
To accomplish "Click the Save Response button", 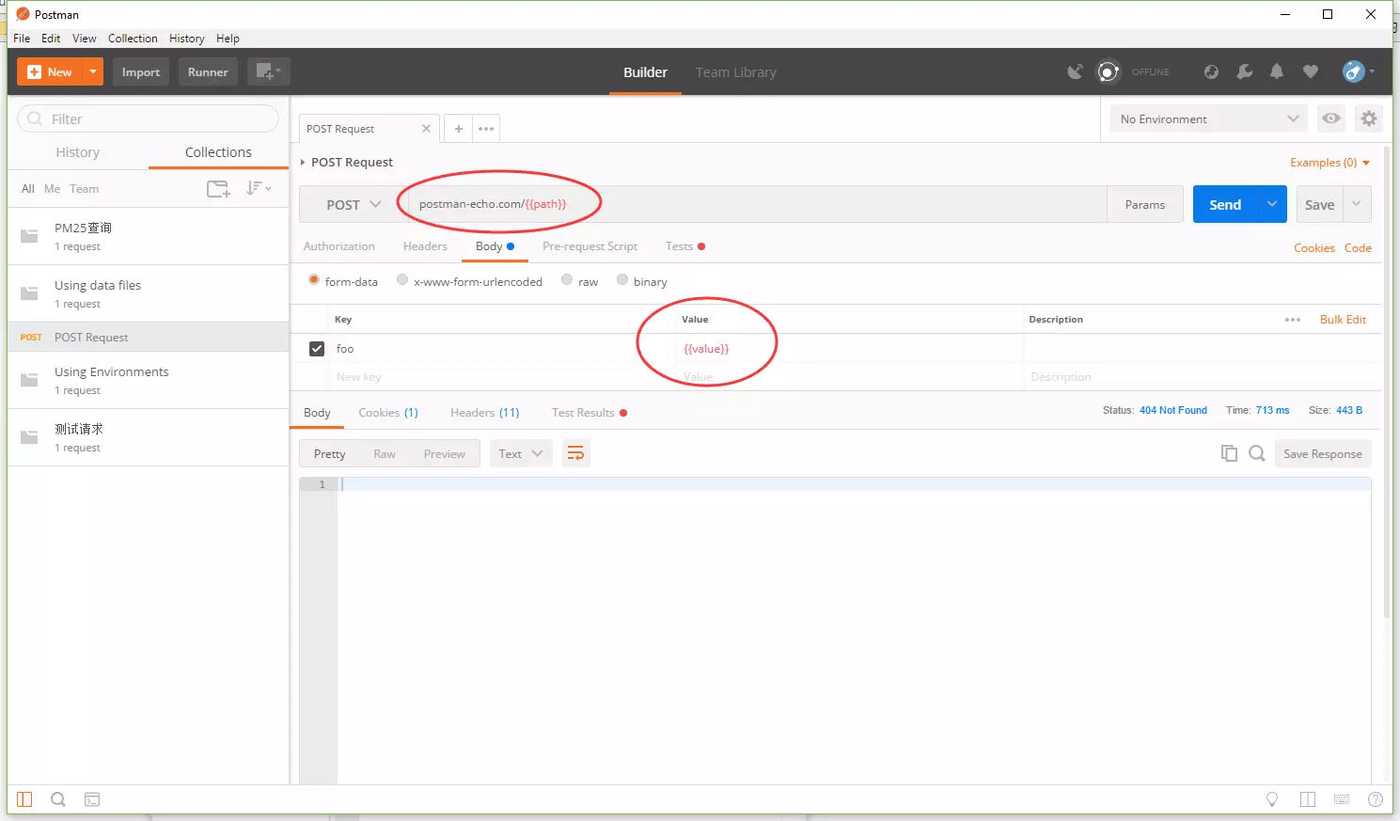I will tap(1323, 454).
